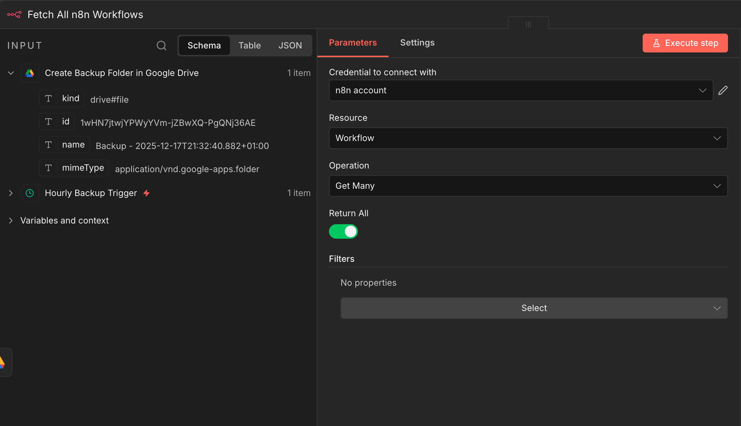Screen dimensions: 741x426
Task: Click the 1 item count for Create Backup Folder
Action: click(x=299, y=73)
